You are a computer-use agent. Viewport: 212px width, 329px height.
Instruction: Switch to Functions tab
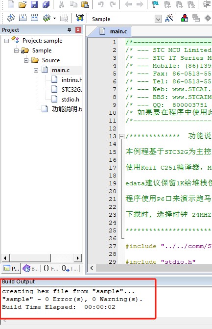click(50, 268)
